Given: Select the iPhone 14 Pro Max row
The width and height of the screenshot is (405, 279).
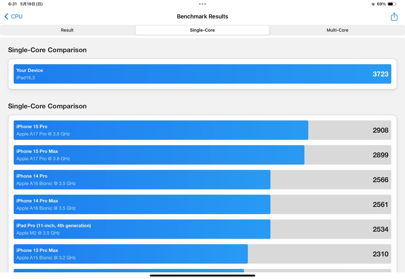Looking at the screenshot, I should (x=202, y=204).
